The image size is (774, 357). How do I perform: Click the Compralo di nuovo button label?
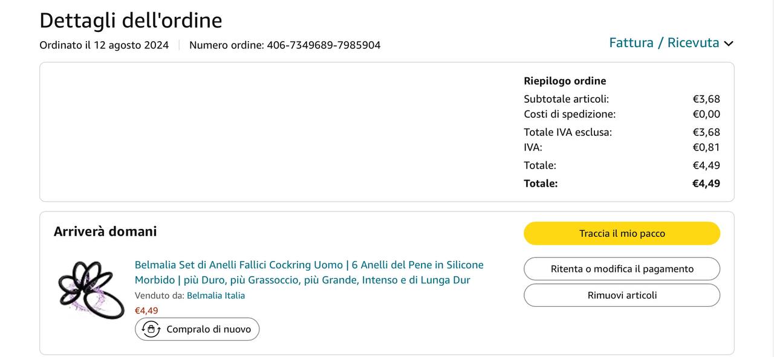pos(209,329)
